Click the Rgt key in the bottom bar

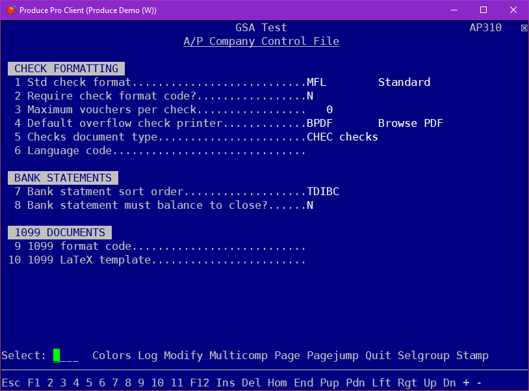[x=407, y=383]
